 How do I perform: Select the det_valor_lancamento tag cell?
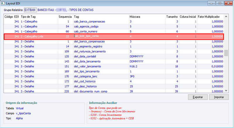coord(101,66)
